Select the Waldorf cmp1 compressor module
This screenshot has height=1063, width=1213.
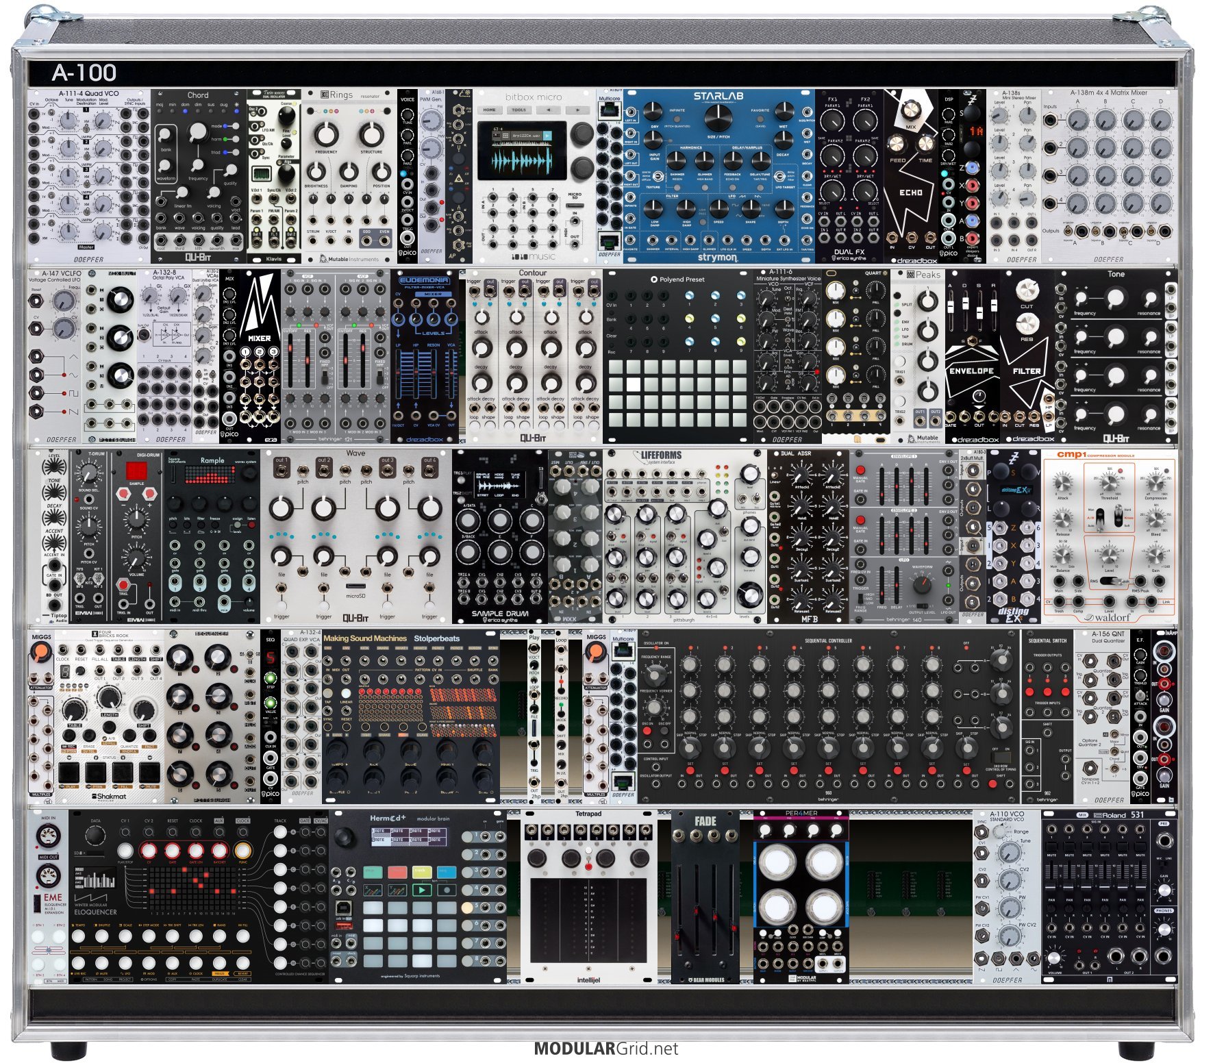click(x=1109, y=536)
